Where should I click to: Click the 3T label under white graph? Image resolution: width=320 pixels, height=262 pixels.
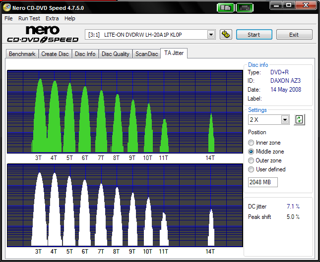[x=38, y=252]
